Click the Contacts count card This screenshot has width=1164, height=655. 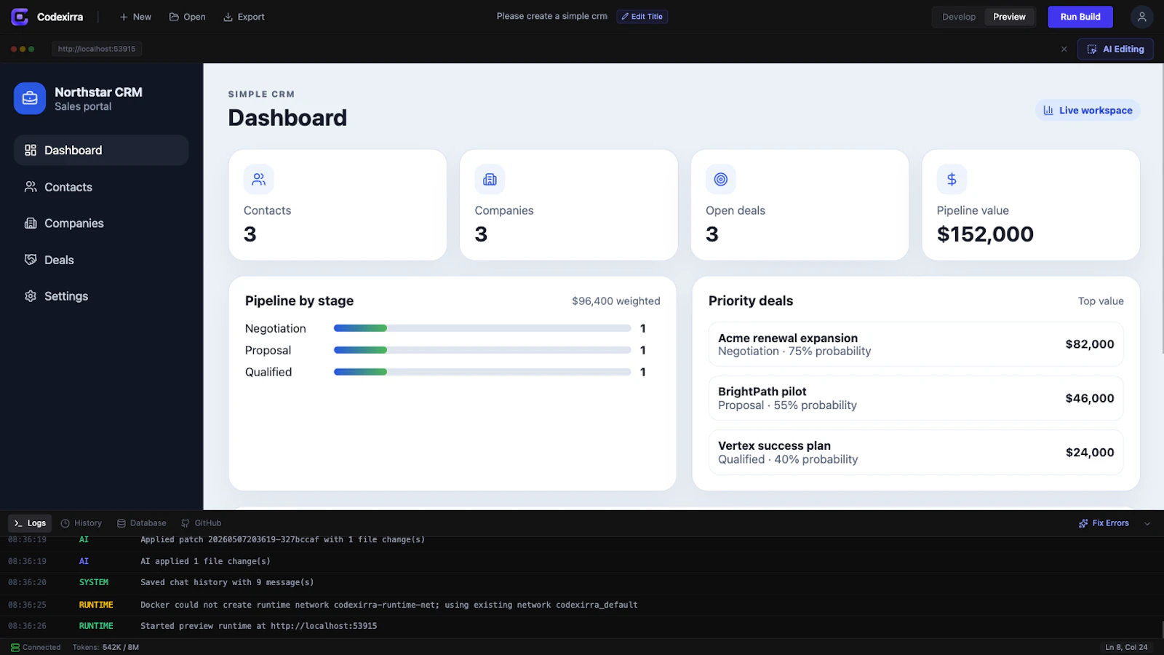[x=338, y=205]
